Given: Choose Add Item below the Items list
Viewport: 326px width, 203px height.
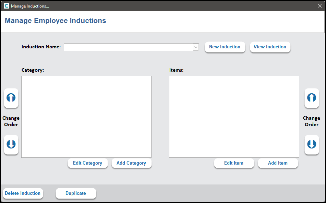Looking at the screenshot, I should [x=278, y=163].
